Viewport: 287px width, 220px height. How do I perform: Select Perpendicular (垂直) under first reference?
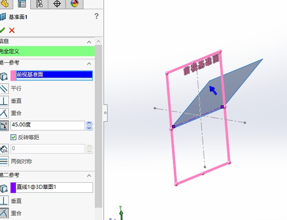coord(4,101)
